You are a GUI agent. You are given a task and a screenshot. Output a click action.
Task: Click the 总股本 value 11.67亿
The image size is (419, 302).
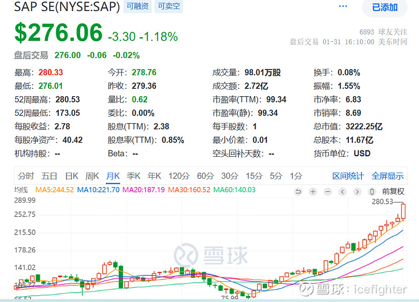[x=359, y=140]
